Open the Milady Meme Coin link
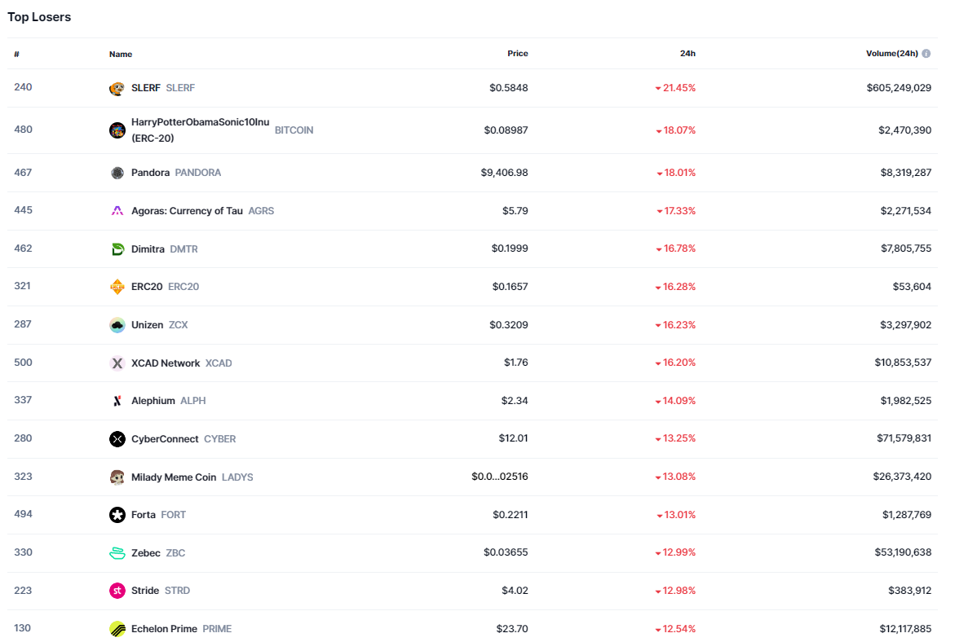 coord(174,477)
